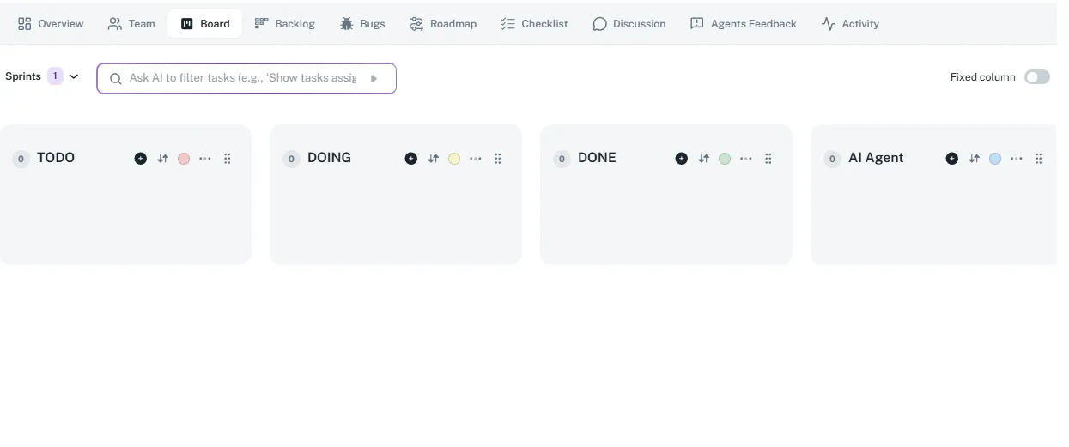
Task: Go to the Agents Feedback tab
Action: pos(744,24)
